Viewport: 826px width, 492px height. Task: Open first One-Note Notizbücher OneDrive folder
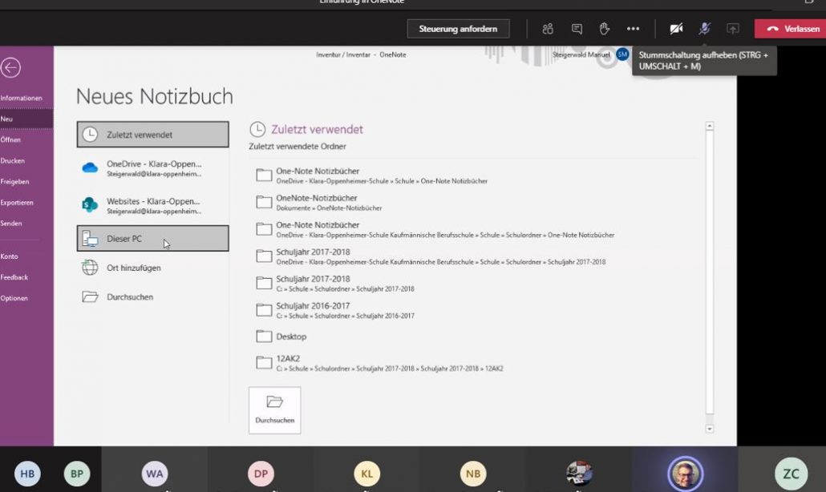474,175
